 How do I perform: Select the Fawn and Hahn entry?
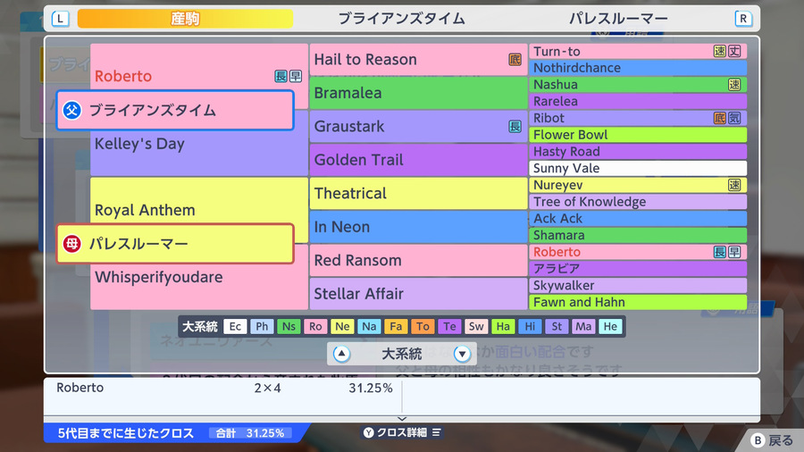(x=638, y=302)
